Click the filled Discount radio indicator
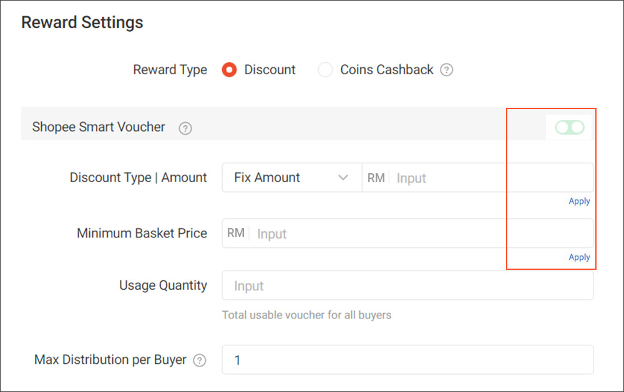 229,70
